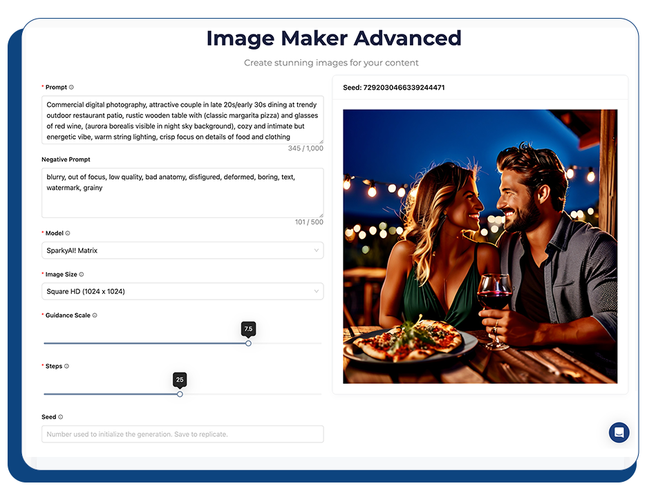Click the Negative Prompt textarea resize corner

coord(320,215)
